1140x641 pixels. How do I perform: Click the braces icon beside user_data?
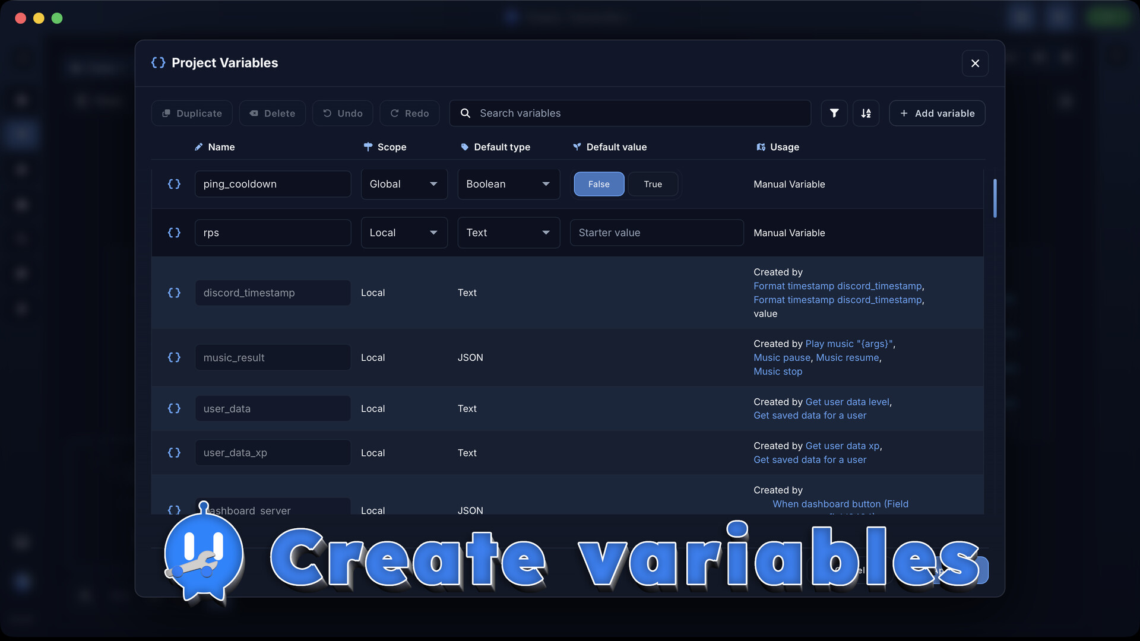pos(174,408)
